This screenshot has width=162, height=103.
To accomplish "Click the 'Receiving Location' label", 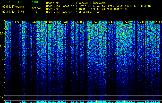I will click(60, 6).
